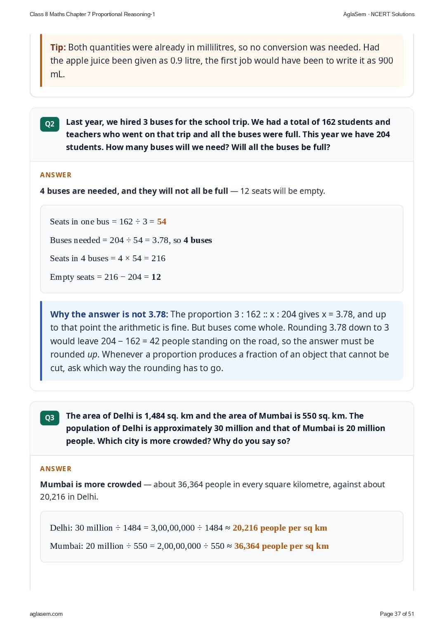The width and height of the screenshot is (444, 629).
Task: Click the bold 12 empty seats value
Action: tap(156, 277)
